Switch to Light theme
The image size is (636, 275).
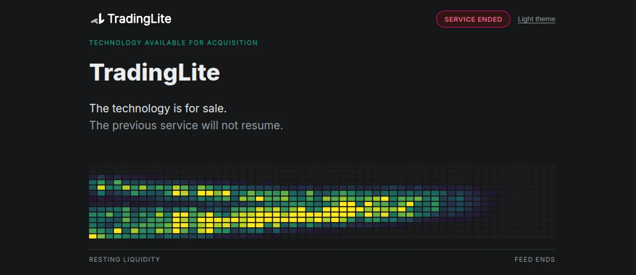[536, 19]
